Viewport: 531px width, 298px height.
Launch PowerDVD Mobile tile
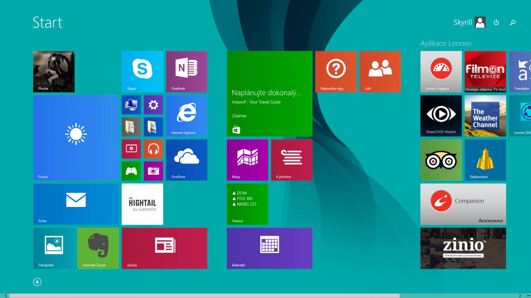441,116
